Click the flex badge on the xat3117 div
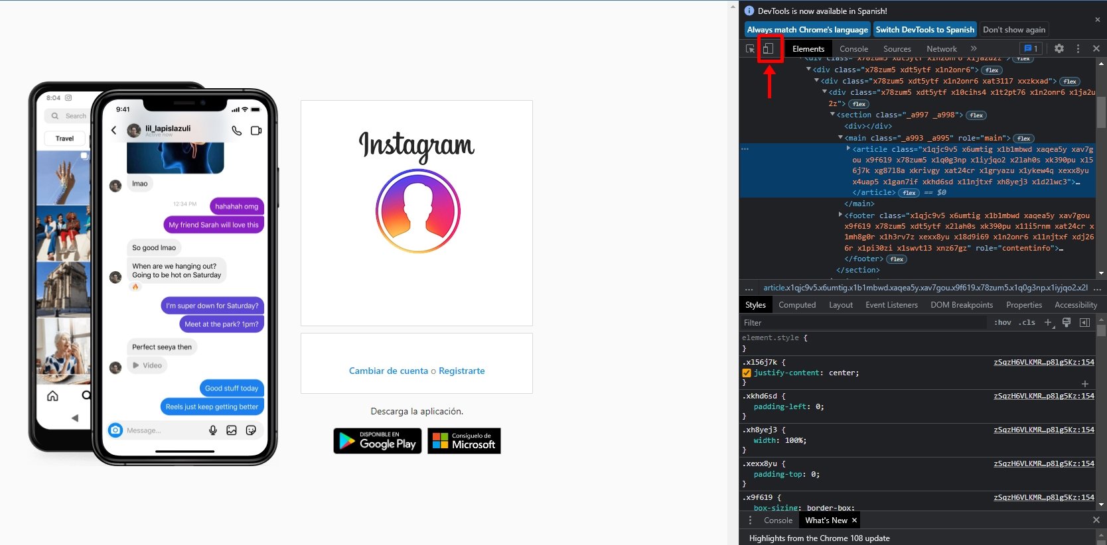 click(x=1070, y=82)
